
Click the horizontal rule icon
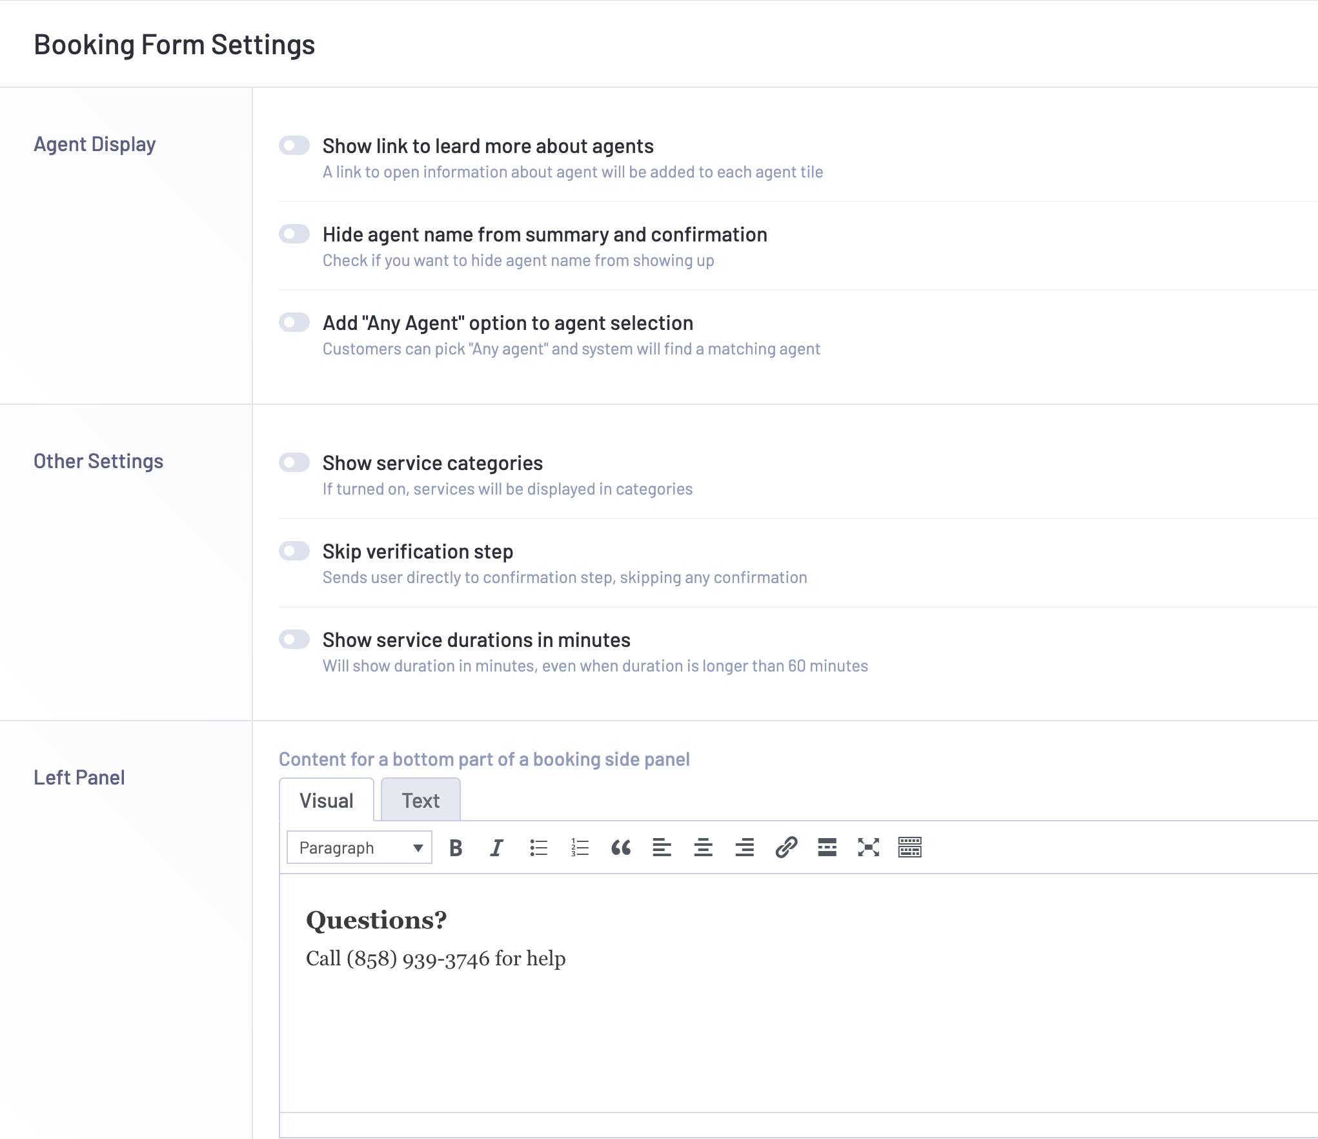826,848
